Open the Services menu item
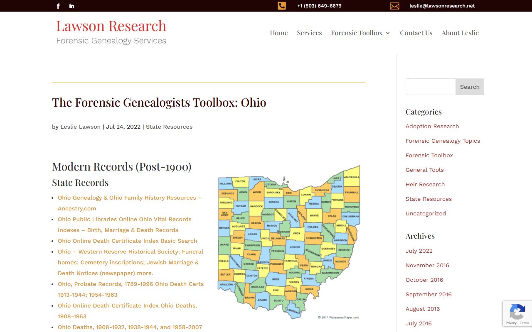Screen dimensions: 532x332 point(309,33)
